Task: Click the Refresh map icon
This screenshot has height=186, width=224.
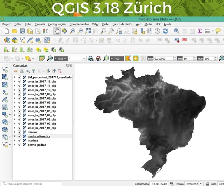Action: click(165, 31)
